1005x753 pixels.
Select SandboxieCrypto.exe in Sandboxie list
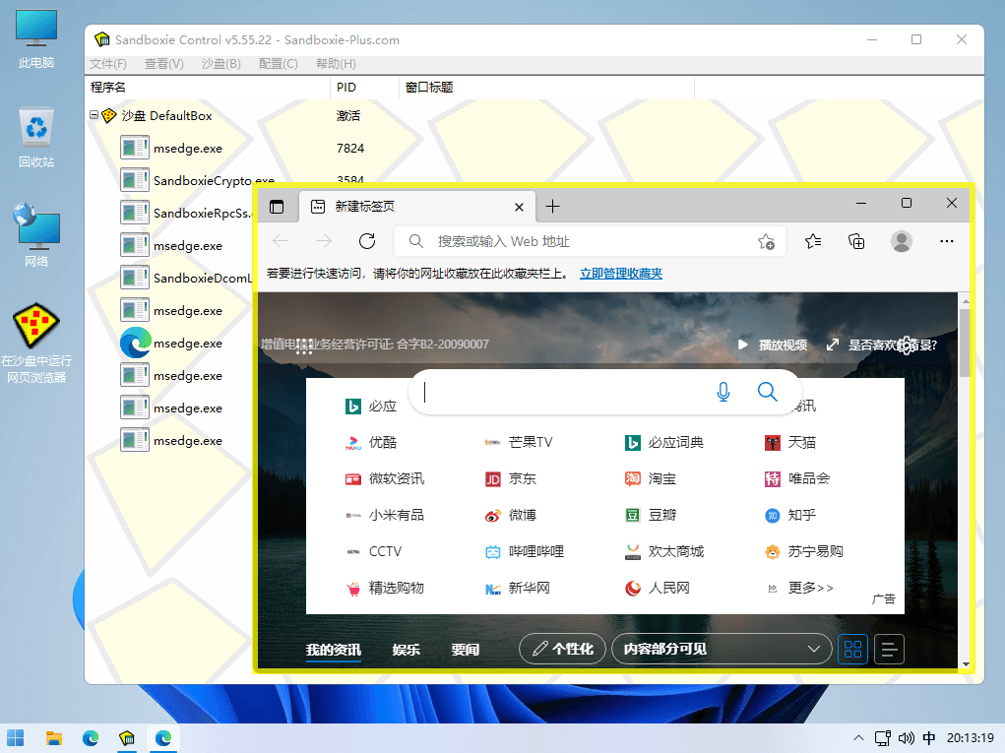pyautogui.click(x=214, y=181)
